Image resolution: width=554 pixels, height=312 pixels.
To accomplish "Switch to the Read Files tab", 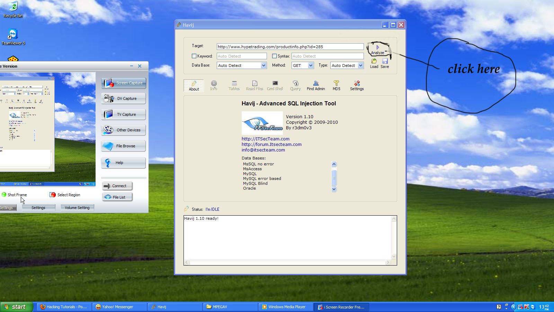I will 254,85.
